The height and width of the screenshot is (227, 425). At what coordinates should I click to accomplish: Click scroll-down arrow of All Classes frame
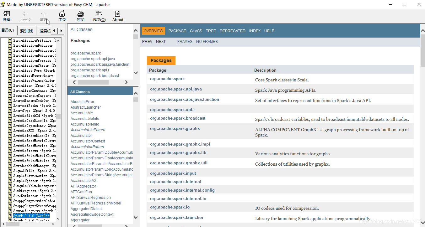click(136, 217)
